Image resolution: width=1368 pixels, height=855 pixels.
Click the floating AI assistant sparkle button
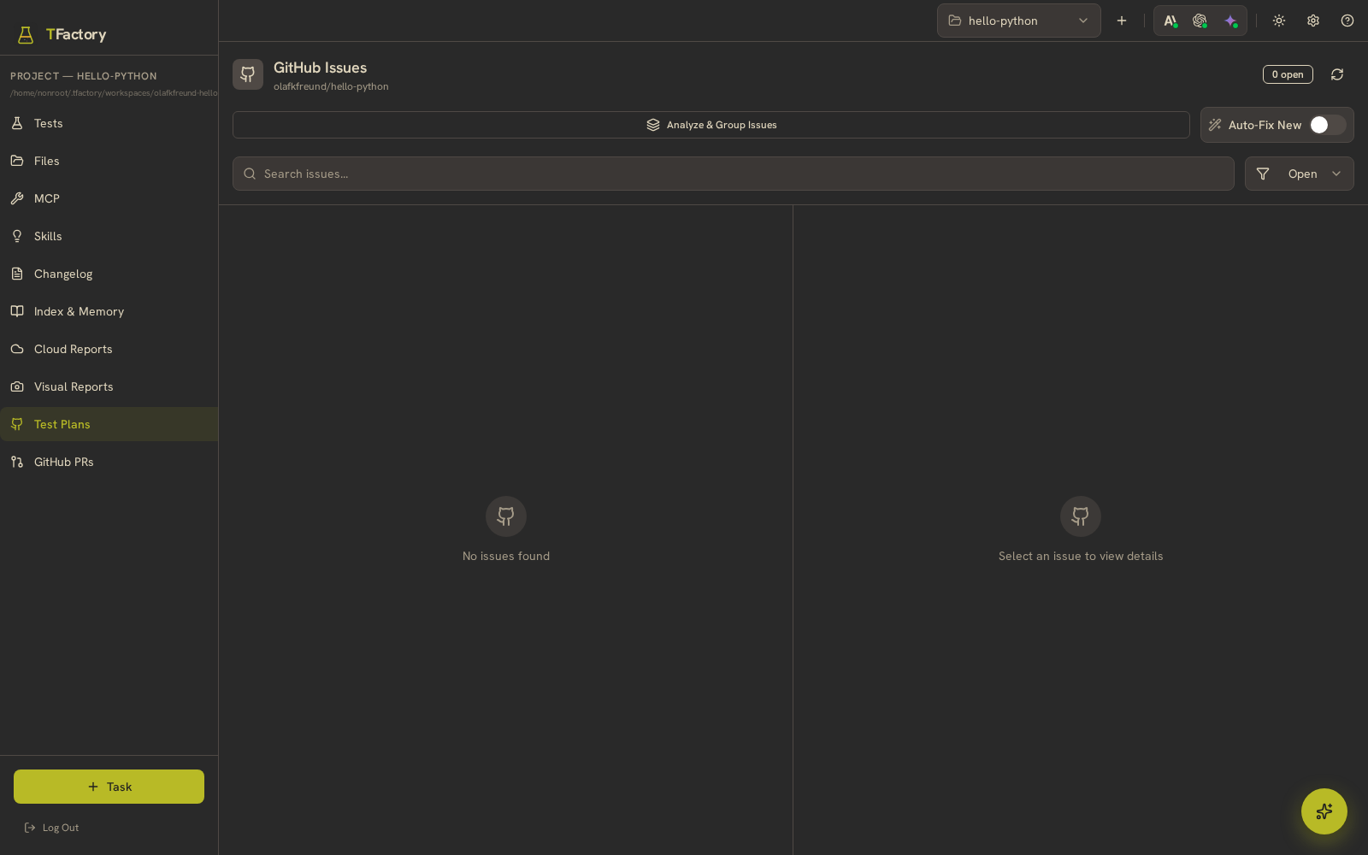pyautogui.click(x=1324, y=811)
